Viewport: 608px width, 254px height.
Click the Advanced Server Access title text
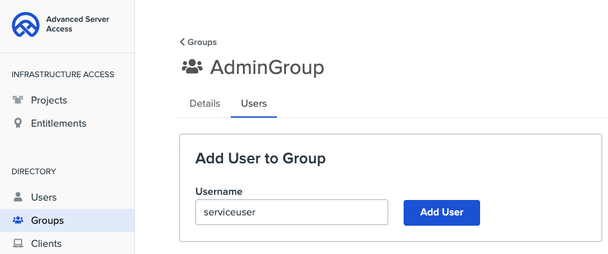click(78, 24)
